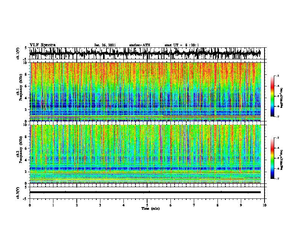This screenshot has height=230, width=298.
Task: Click the "ch.3(V)" axis label
Action: click(x=18, y=193)
